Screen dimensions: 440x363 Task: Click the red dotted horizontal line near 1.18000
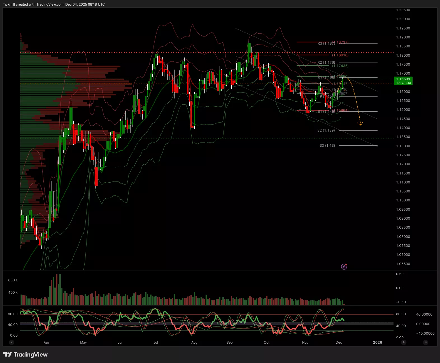(x=196, y=52)
